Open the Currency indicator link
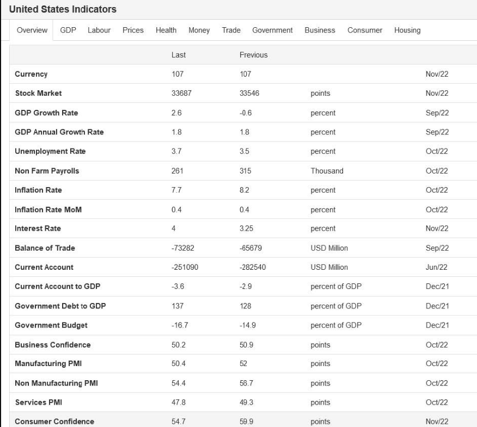 click(x=31, y=74)
